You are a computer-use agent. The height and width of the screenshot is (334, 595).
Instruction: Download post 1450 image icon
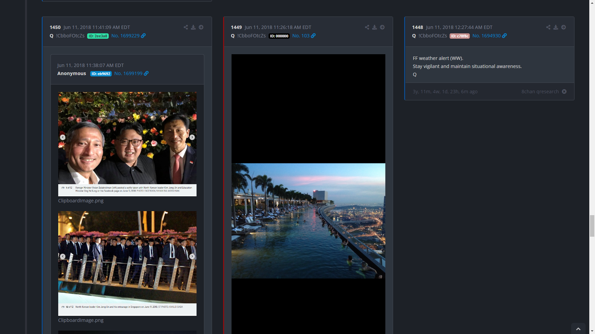pyautogui.click(x=193, y=27)
